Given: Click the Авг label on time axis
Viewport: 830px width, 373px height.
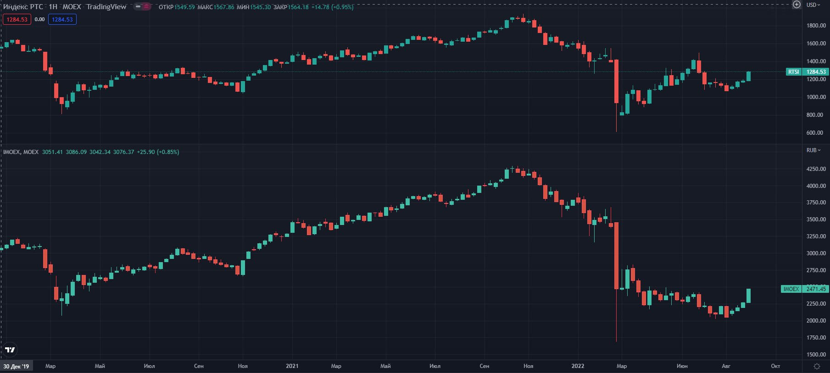Looking at the screenshot, I should point(726,366).
